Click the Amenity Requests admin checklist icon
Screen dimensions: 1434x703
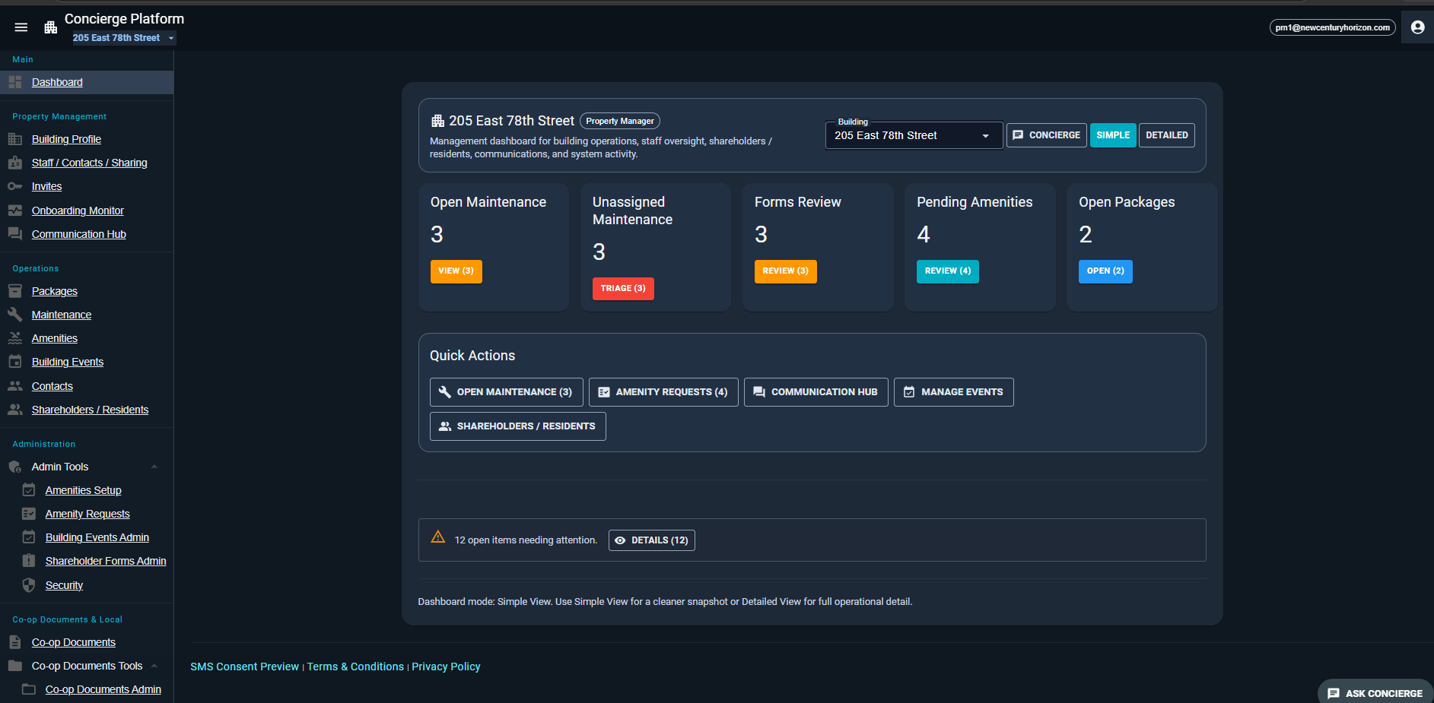point(29,514)
